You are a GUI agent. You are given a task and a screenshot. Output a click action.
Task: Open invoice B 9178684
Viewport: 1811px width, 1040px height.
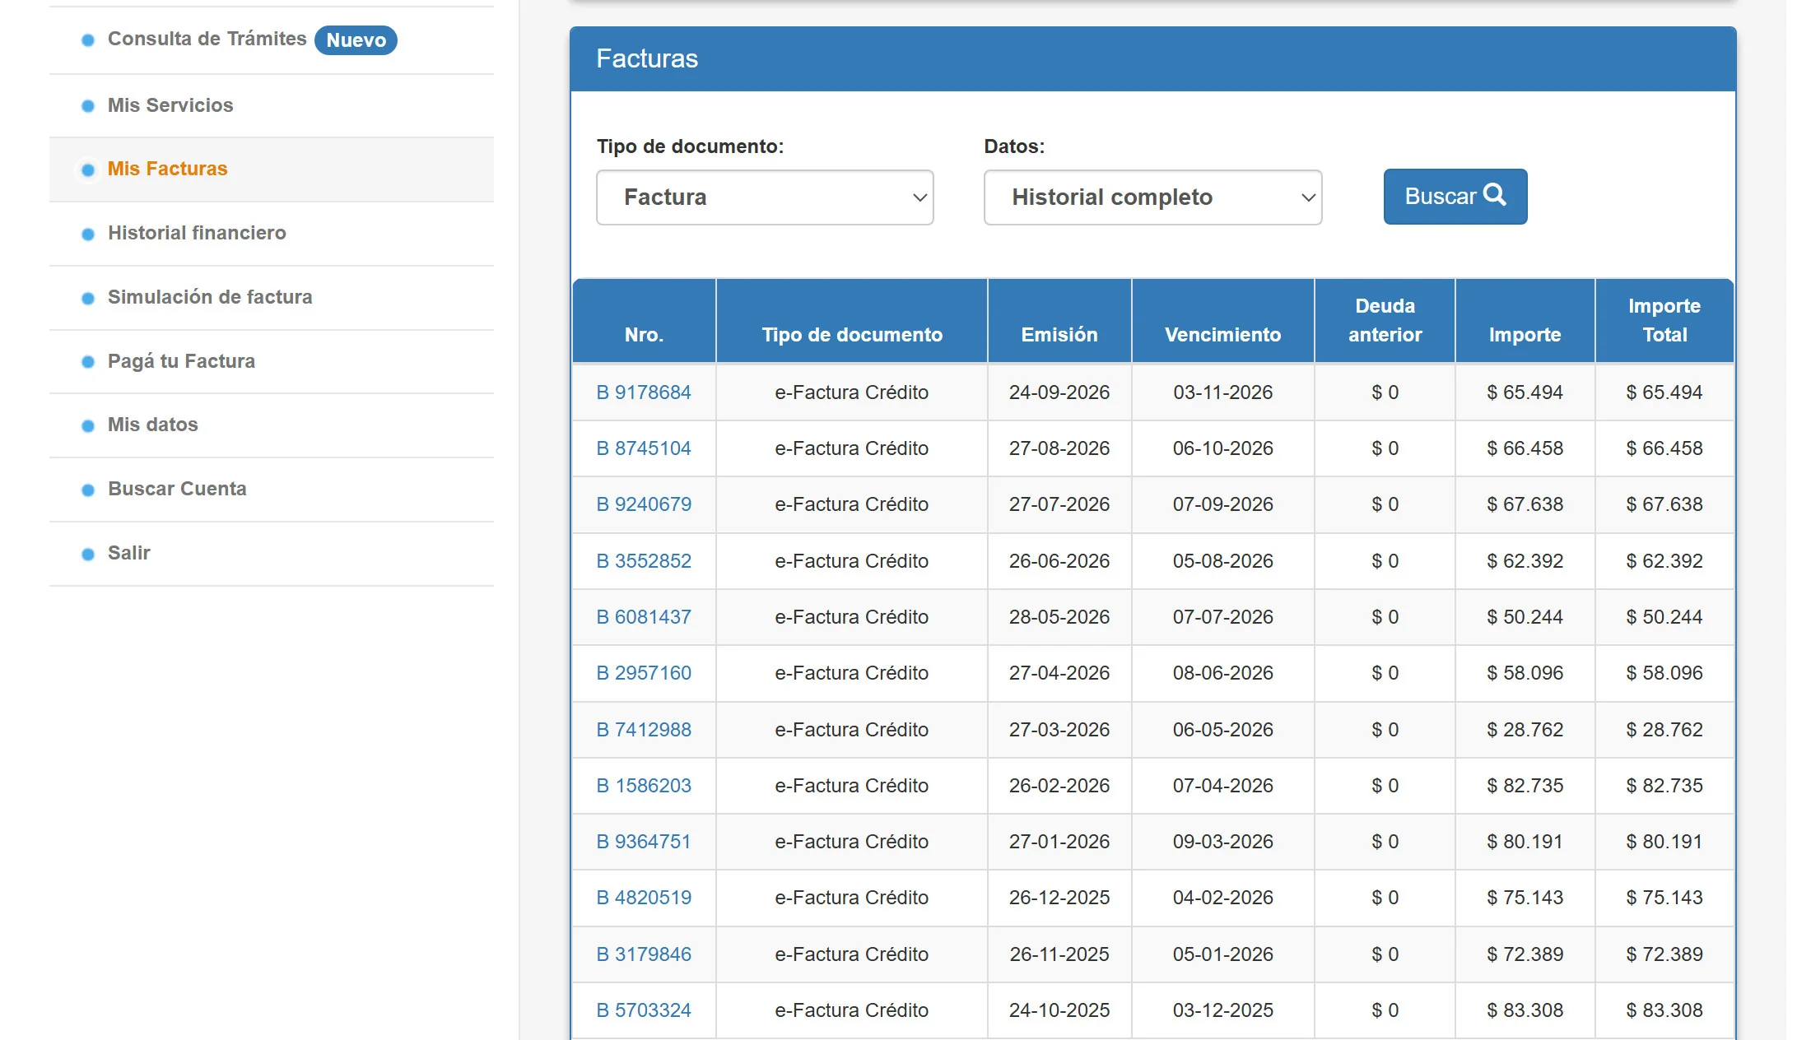click(644, 392)
